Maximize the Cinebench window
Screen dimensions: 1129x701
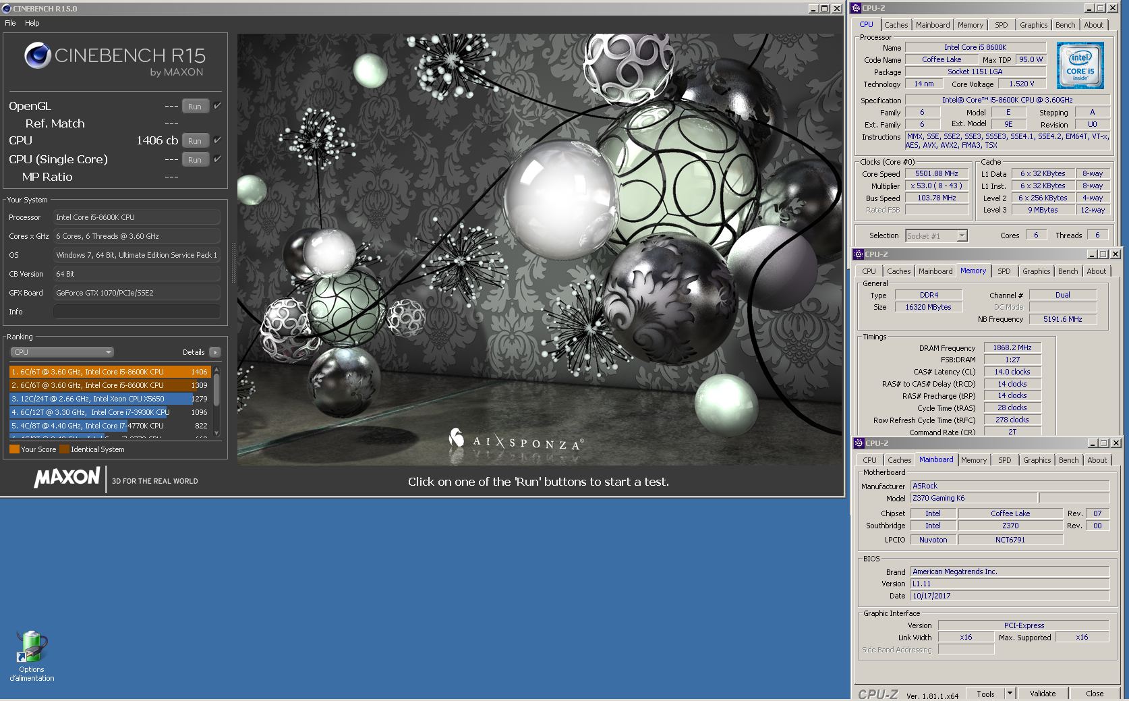824,9
